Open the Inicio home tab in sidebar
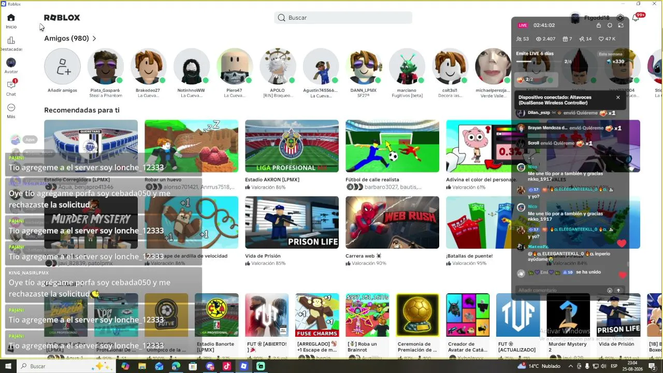This screenshot has height=373, width=663. point(11,21)
